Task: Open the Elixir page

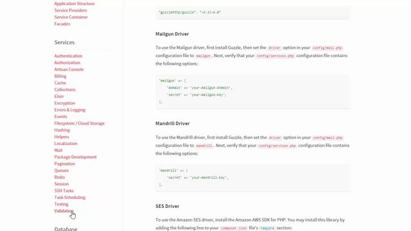Action: pos(59,96)
